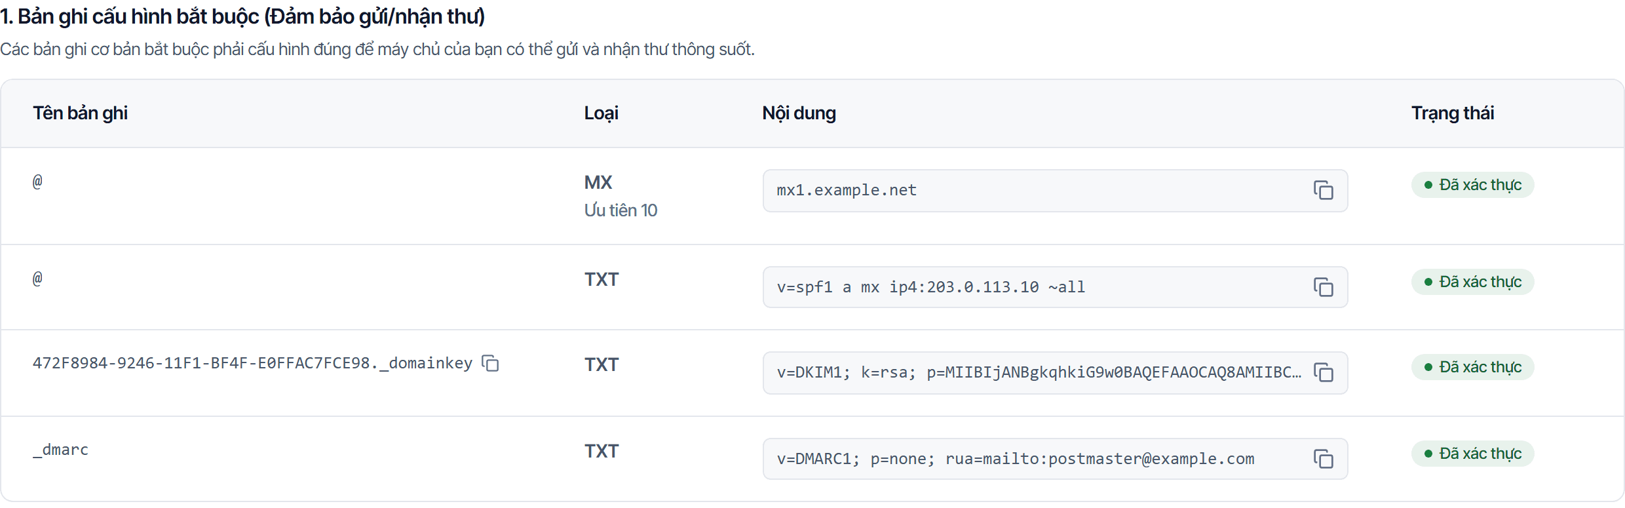This screenshot has width=1625, height=508.
Task: Click the @ name in the MX row
Action: point(37,182)
